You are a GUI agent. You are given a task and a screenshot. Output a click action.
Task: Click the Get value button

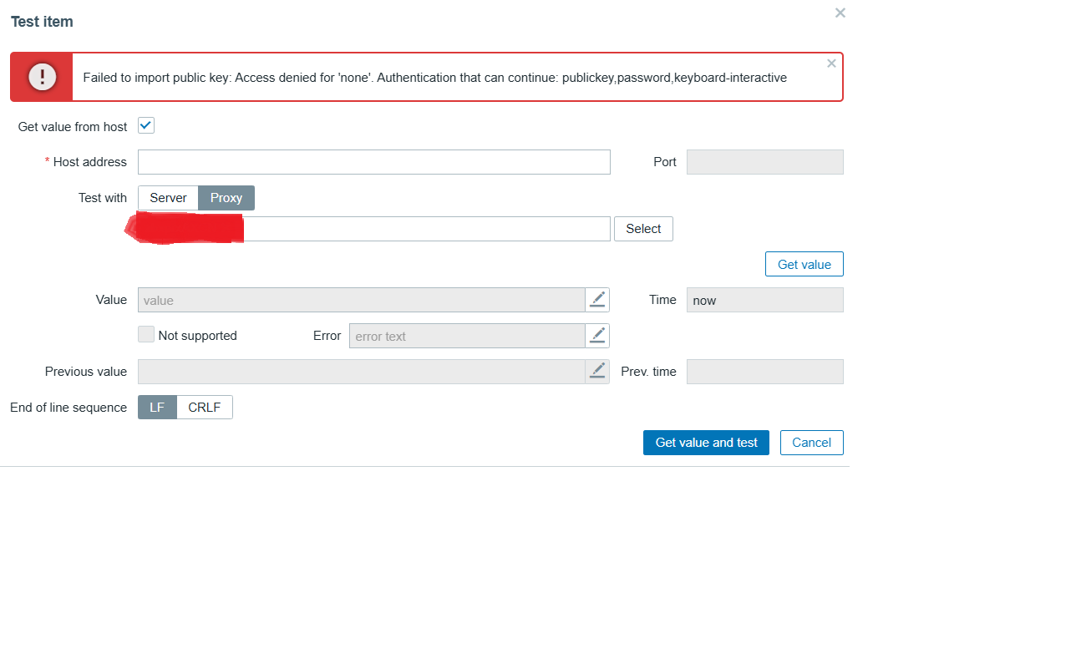804,264
